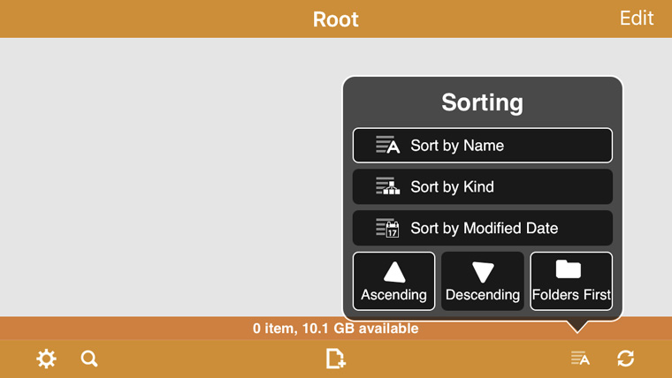Choose Sort by Kind option
672x378 pixels.
483,186
